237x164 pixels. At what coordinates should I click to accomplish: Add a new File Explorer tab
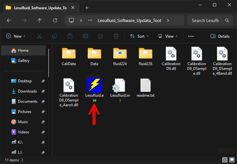coord(87,8)
